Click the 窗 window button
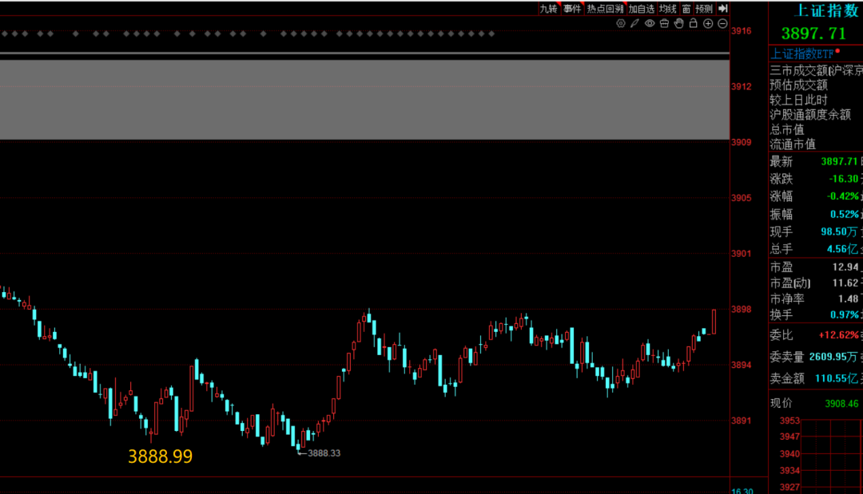The width and height of the screenshot is (863, 494). [686, 9]
